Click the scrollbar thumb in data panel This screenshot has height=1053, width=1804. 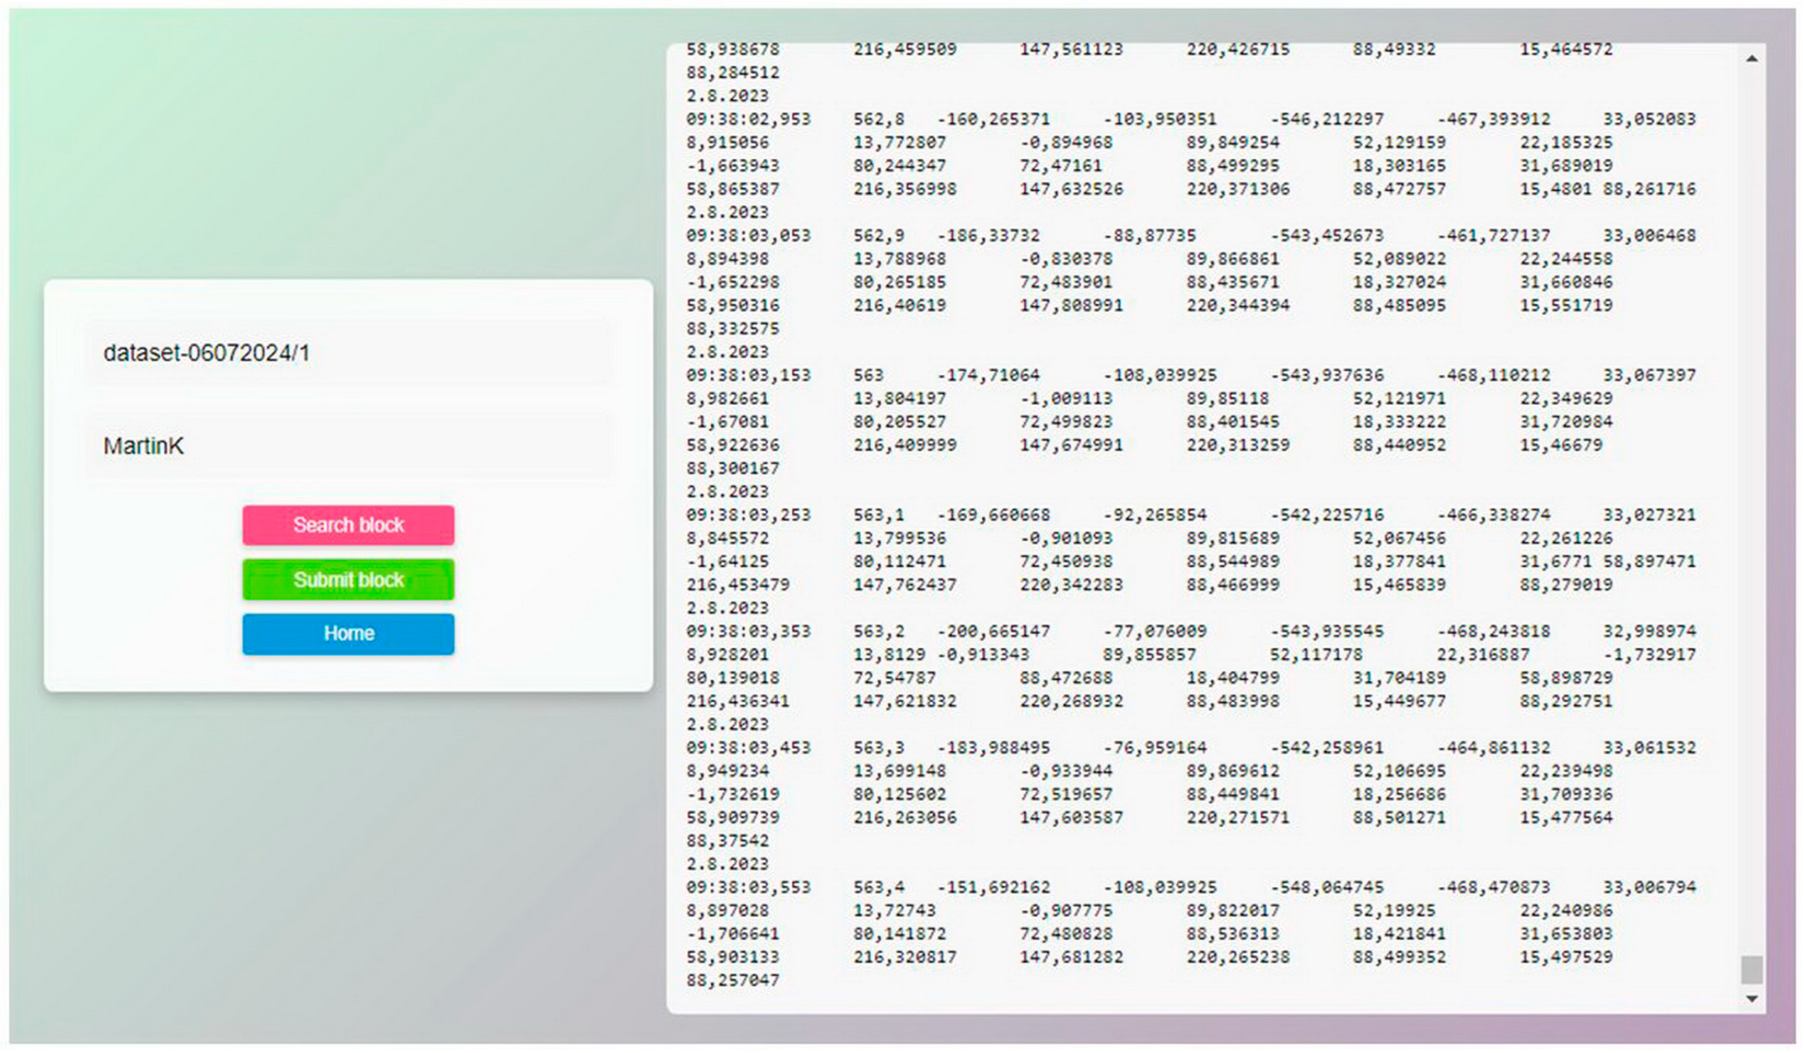(x=1751, y=970)
